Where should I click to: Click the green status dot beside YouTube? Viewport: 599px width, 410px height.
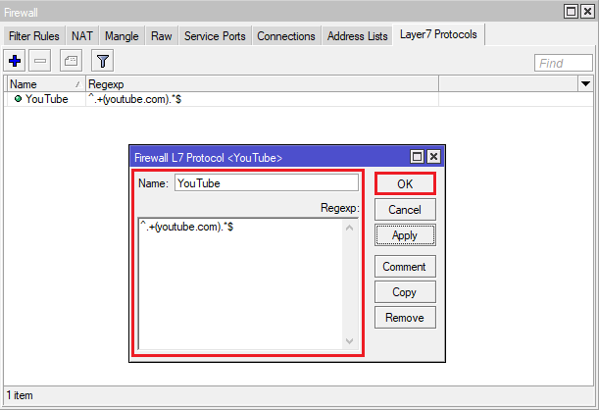point(18,99)
